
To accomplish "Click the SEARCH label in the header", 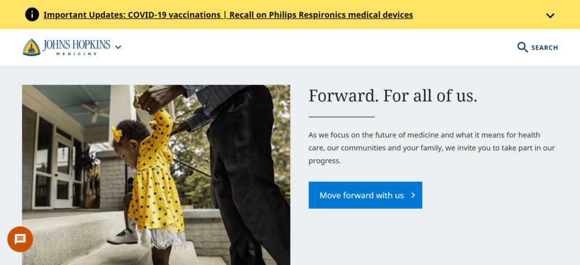I will [x=544, y=48].
